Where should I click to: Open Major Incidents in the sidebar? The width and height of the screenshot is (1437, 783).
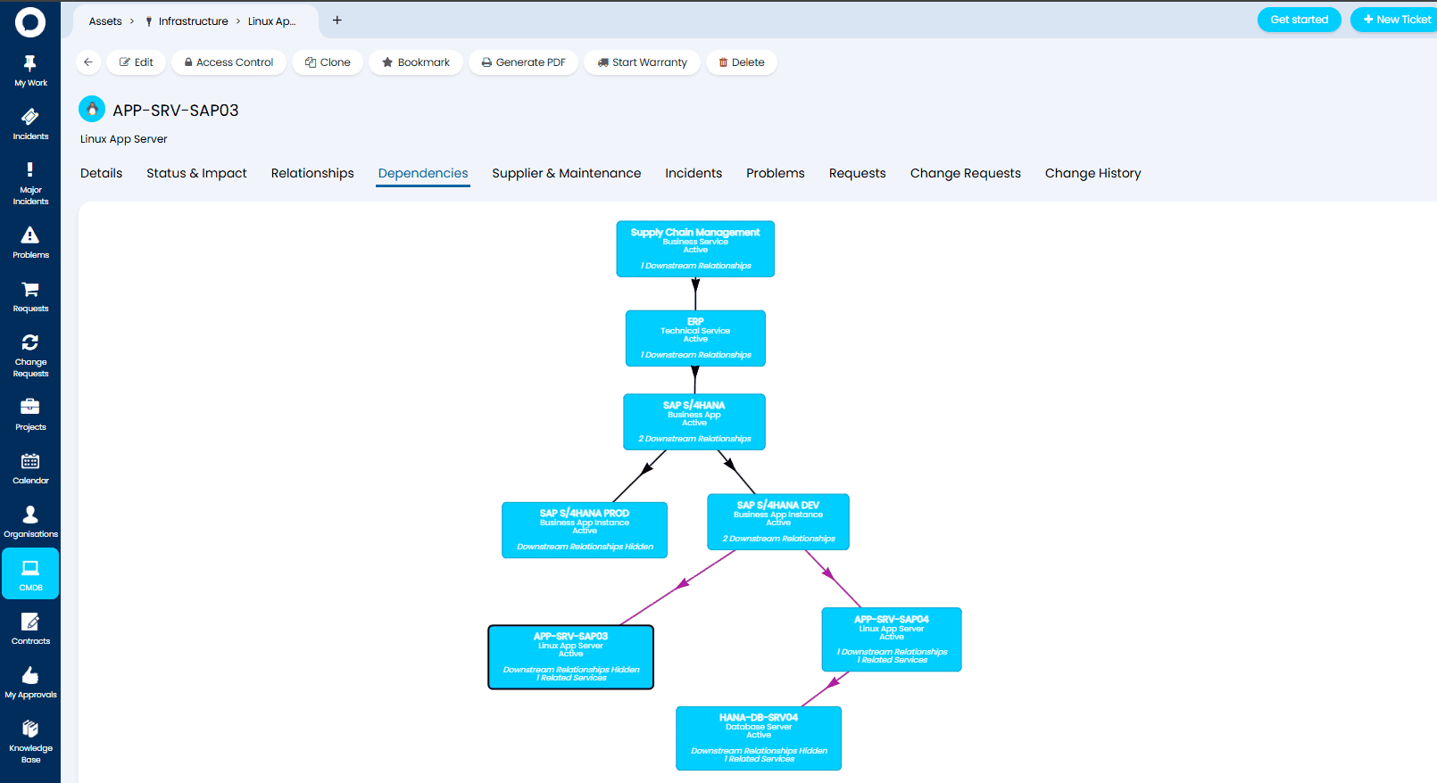[30, 183]
